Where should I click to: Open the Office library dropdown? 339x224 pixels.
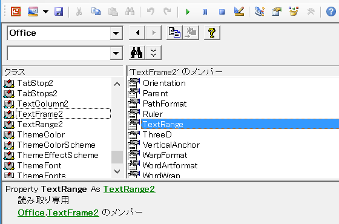[116, 33]
